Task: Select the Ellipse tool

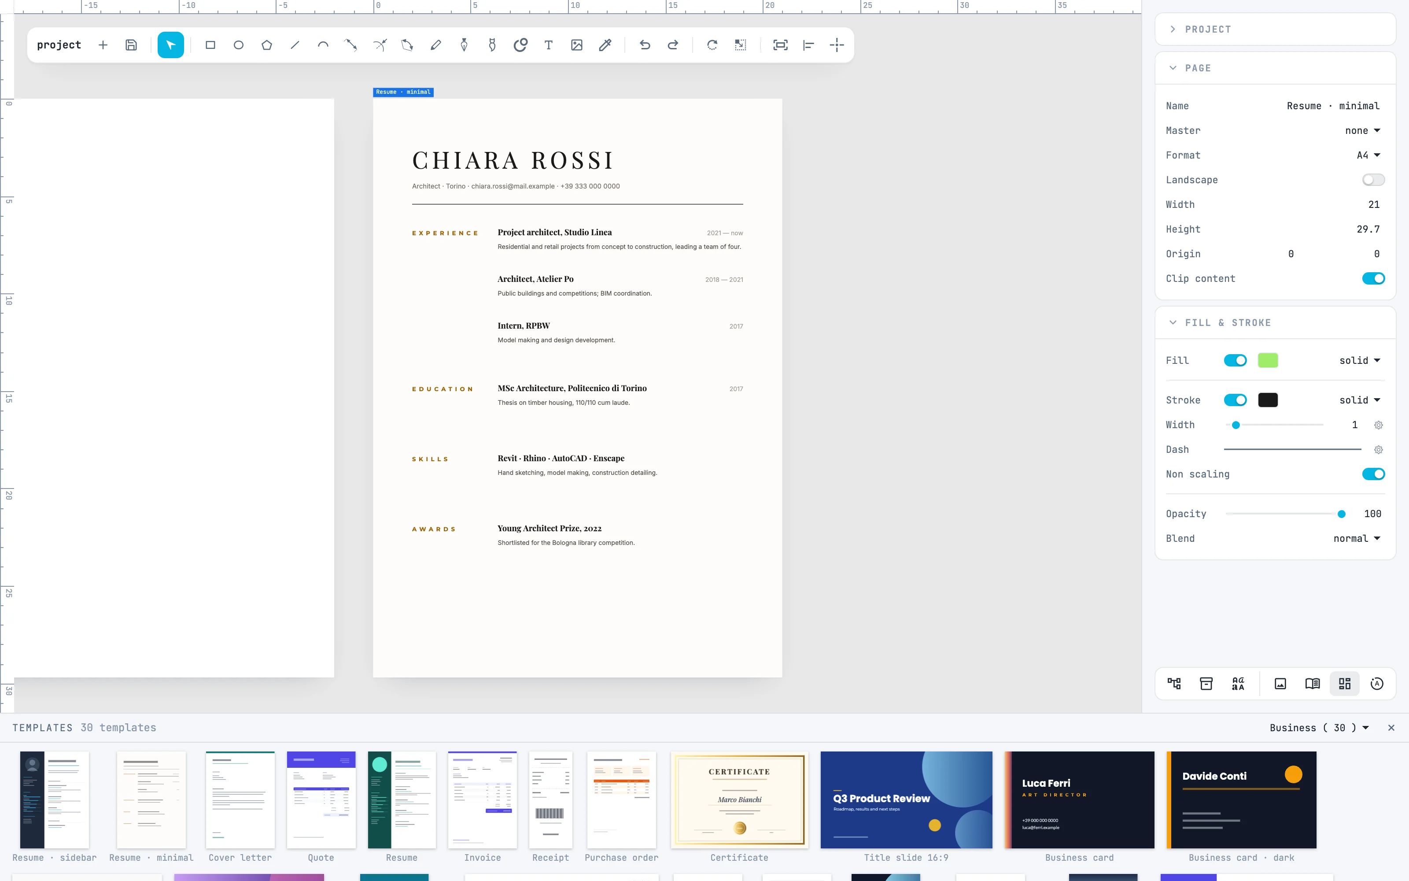Action: (x=239, y=45)
